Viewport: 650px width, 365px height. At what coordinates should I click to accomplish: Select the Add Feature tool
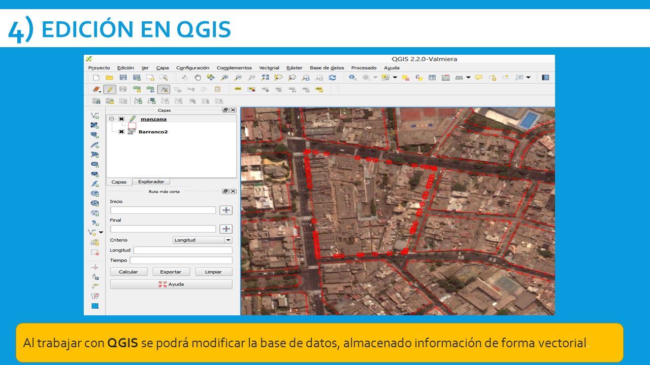point(137,89)
